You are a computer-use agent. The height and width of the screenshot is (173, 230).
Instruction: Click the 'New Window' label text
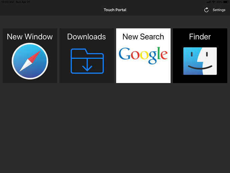pos(30,37)
